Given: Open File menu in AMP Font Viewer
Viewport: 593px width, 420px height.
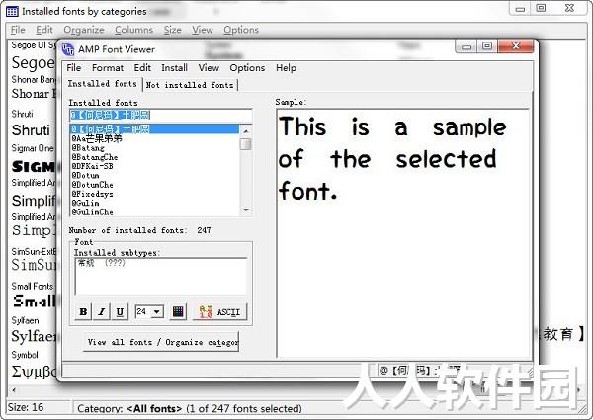Looking at the screenshot, I should [74, 68].
